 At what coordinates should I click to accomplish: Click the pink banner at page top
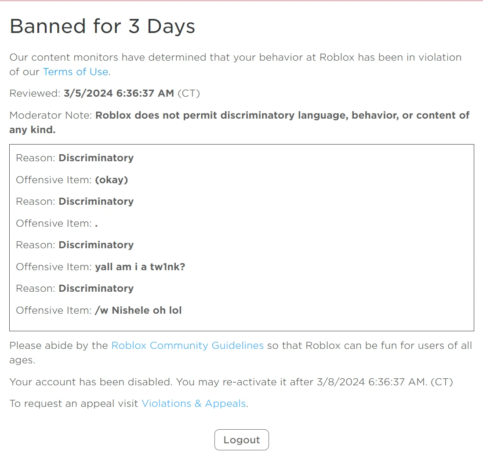point(241,2)
